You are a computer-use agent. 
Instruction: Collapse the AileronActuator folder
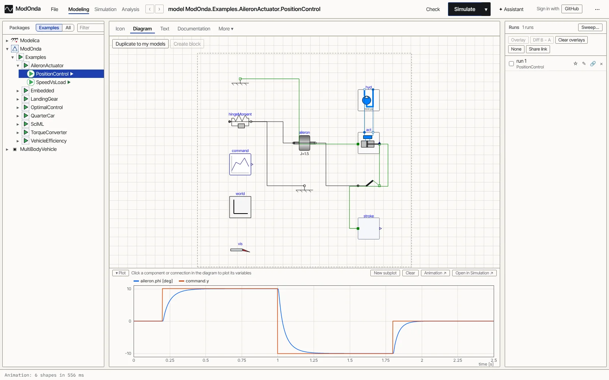[18, 66]
